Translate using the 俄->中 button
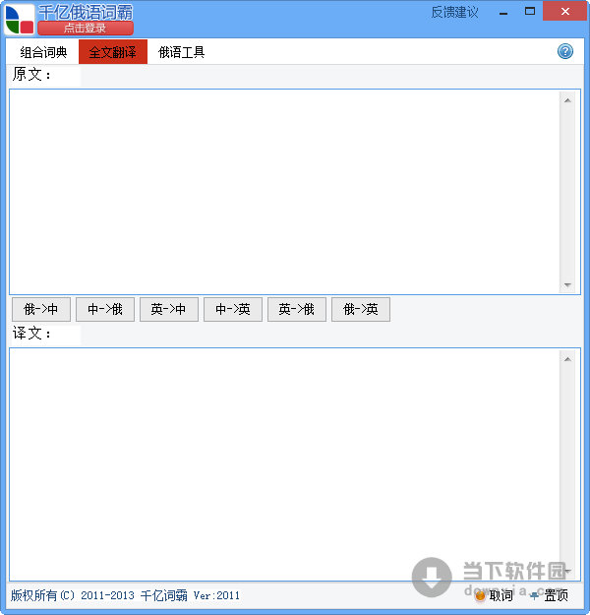The image size is (590, 615). pos(41,309)
